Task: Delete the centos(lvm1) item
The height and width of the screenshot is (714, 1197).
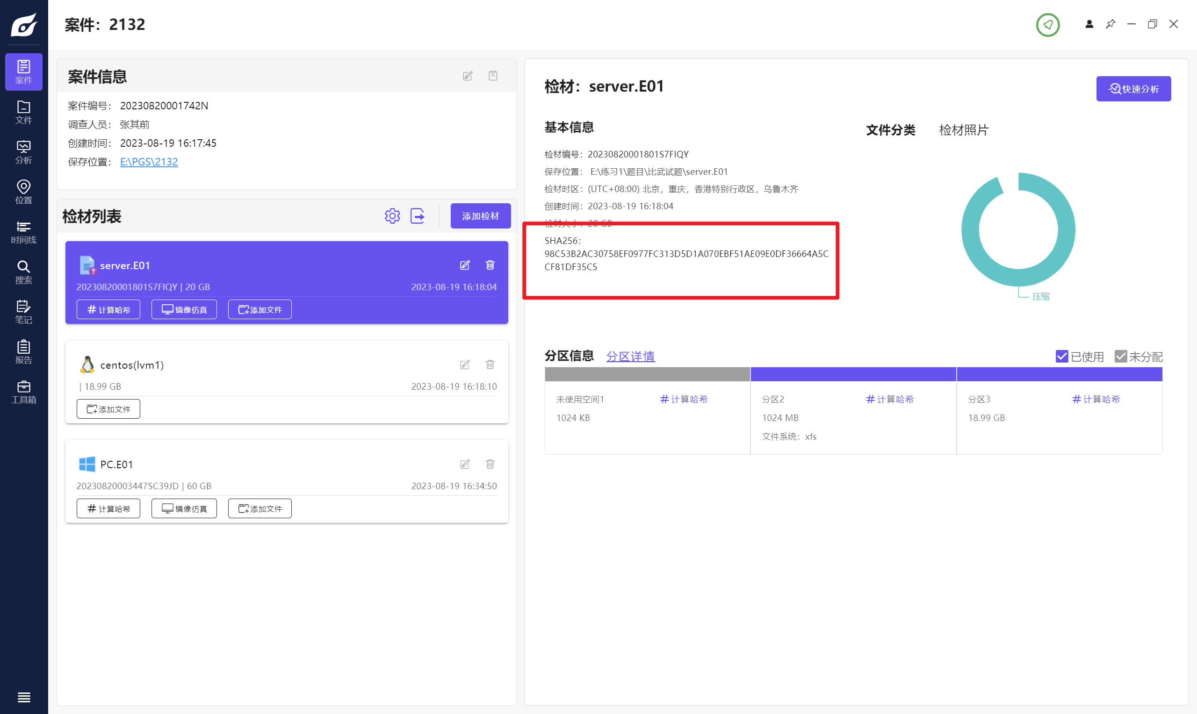Action: pos(490,364)
